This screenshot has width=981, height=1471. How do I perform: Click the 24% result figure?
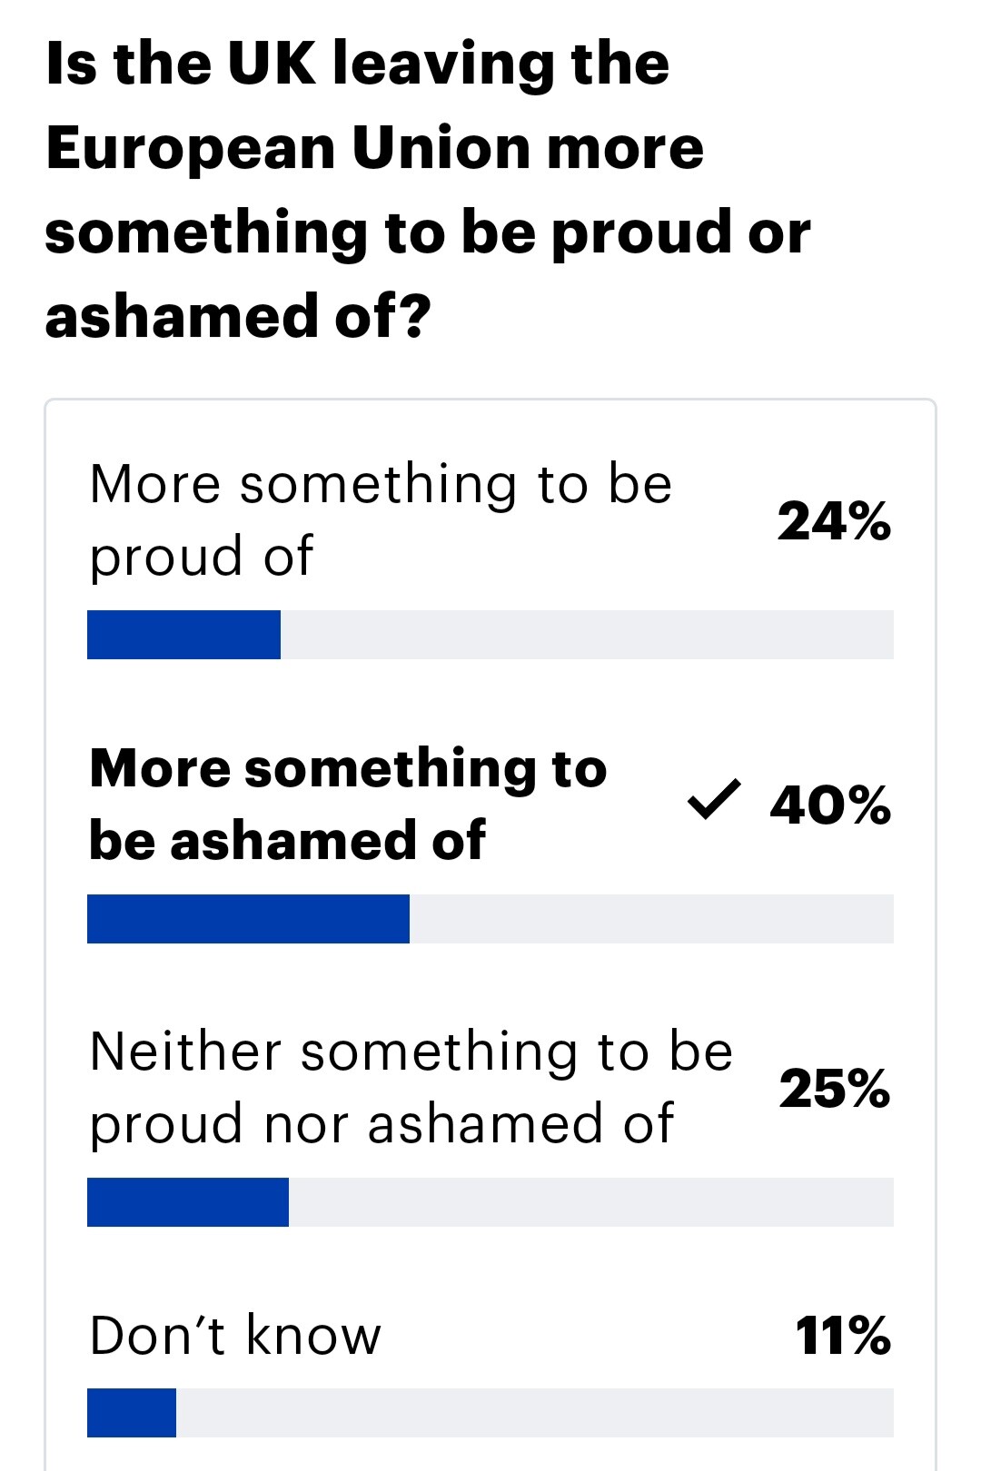834,521
